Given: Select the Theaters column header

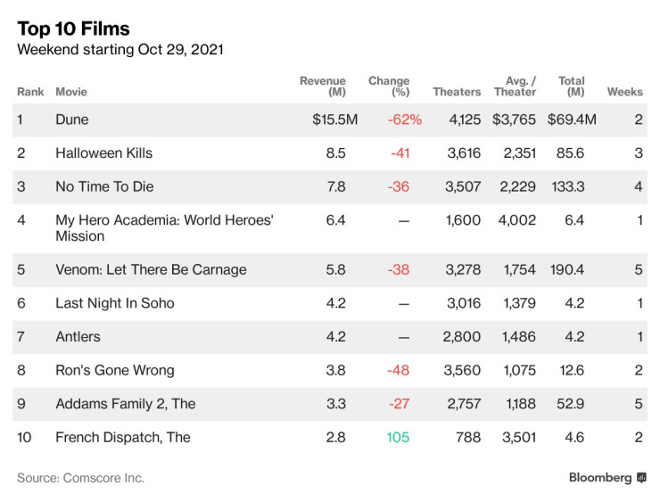Looking at the screenshot, I should click(457, 92).
